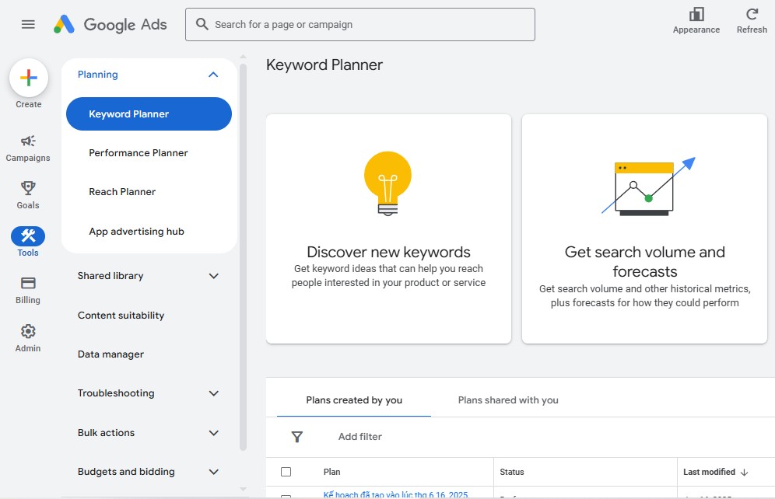Click the Create plus button

[x=29, y=78]
